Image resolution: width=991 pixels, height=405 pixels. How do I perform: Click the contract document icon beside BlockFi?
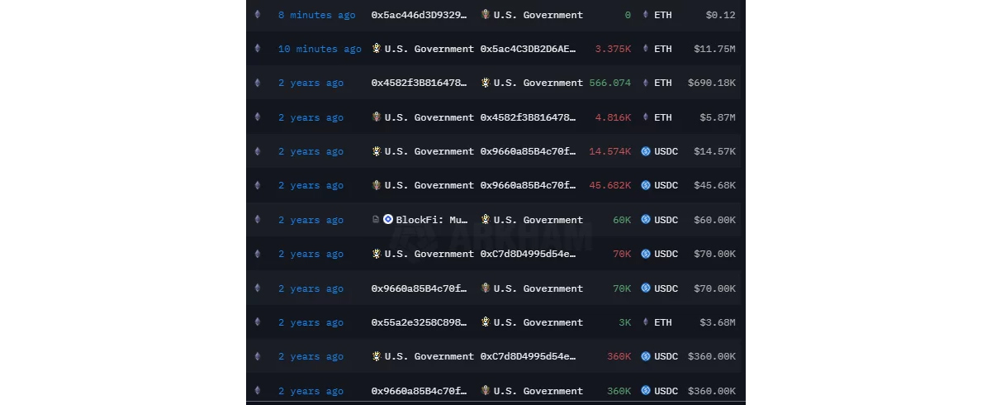(x=376, y=220)
